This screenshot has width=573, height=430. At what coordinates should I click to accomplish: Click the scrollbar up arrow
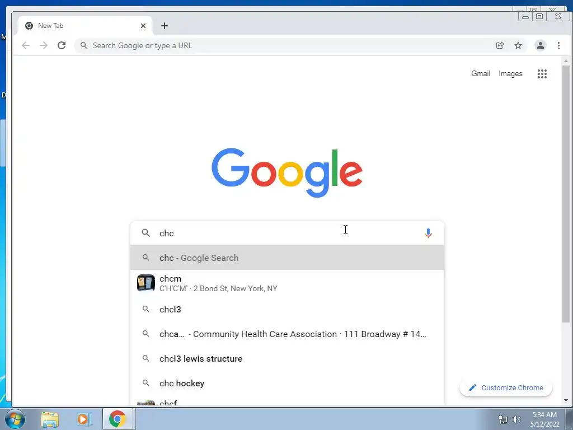[566, 61]
